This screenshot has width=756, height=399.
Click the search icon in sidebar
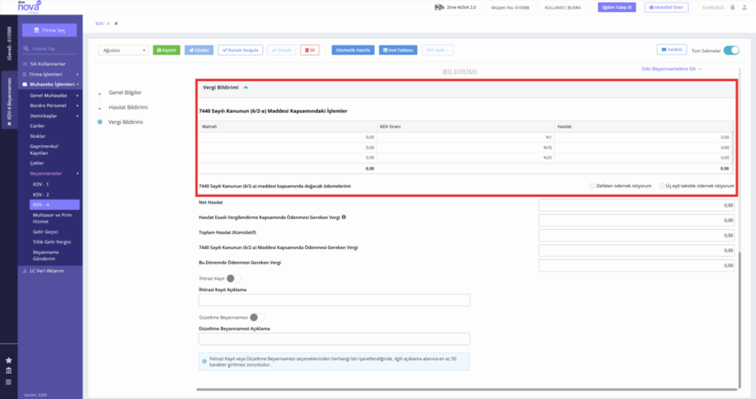(x=26, y=48)
